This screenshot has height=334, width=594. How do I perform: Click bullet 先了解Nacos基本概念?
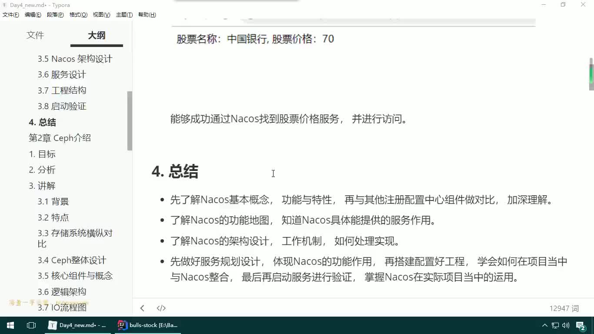(363, 200)
